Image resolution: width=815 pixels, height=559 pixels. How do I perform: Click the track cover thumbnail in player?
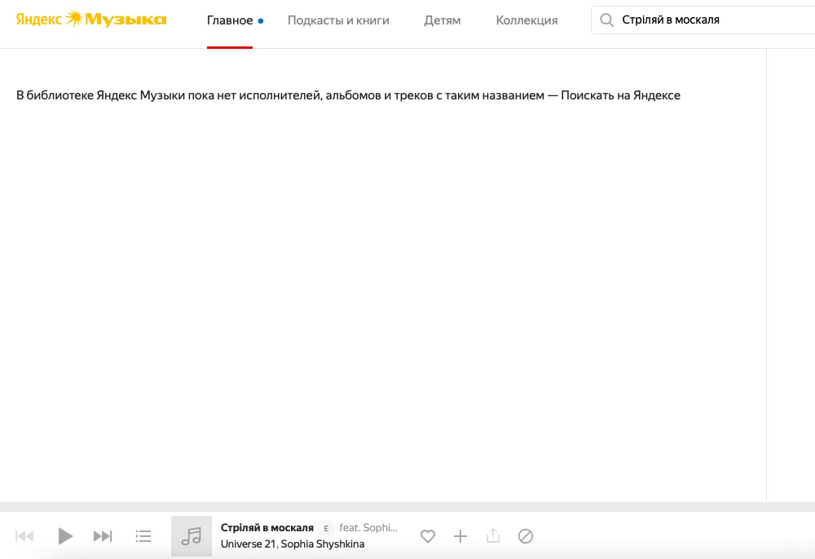coord(192,536)
